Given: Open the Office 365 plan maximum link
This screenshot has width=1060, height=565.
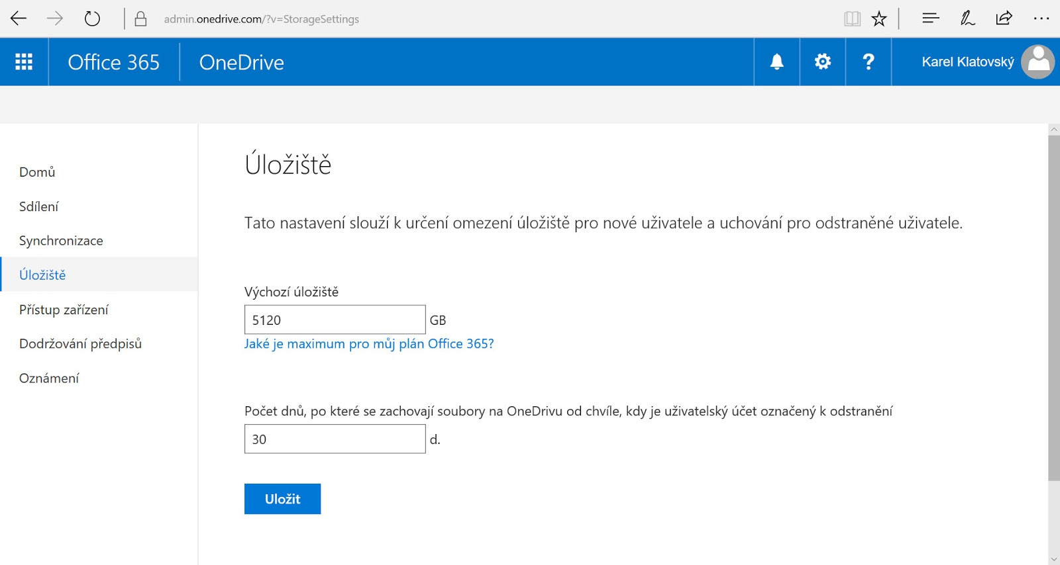Looking at the screenshot, I should click(x=369, y=344).
